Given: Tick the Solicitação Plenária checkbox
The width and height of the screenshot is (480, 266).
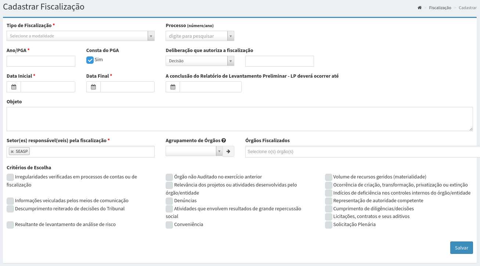Looking at the screenshot, I should pyautogui.click(x=329, y=225).
